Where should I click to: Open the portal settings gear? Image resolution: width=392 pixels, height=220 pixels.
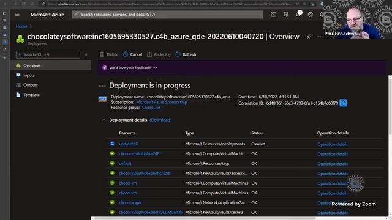[311, 15]
